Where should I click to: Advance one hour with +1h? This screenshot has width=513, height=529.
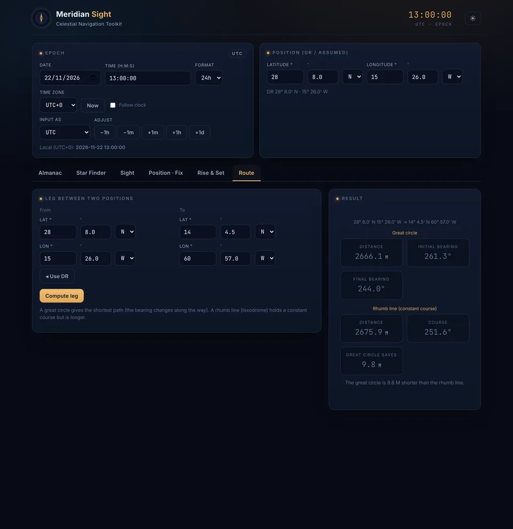(176, 133)
